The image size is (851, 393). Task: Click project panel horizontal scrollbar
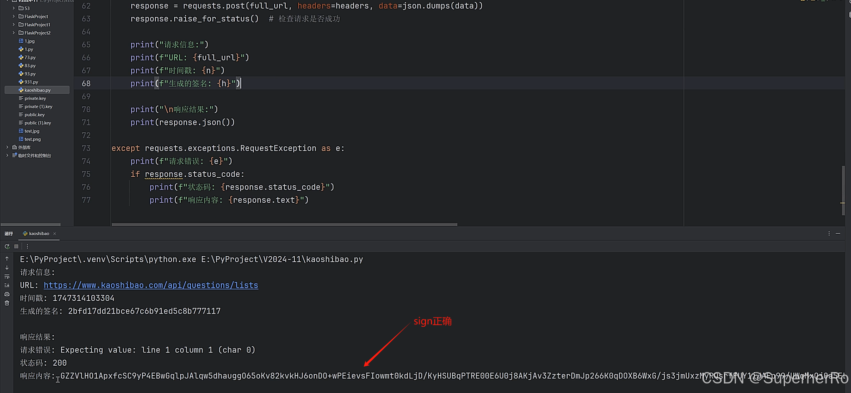click(31, 224)
